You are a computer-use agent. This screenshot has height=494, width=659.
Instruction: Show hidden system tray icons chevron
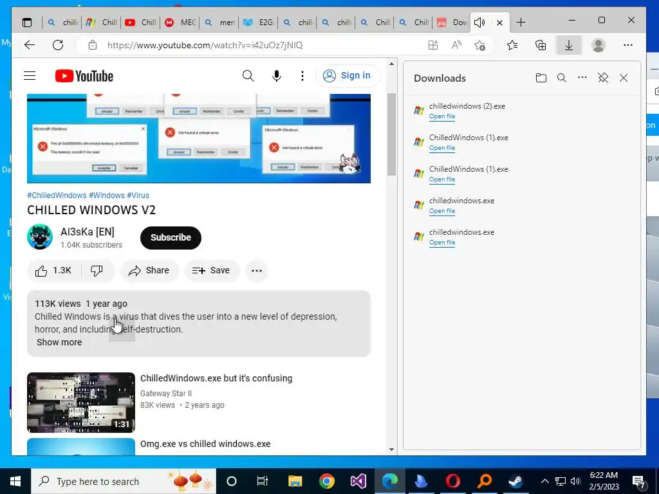(x=544, y=481)
